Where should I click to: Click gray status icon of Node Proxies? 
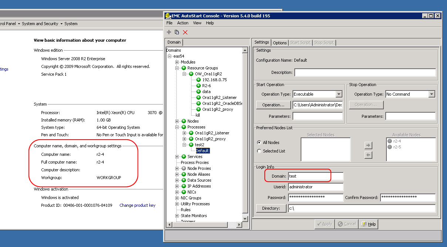click(x=183, y=168)
